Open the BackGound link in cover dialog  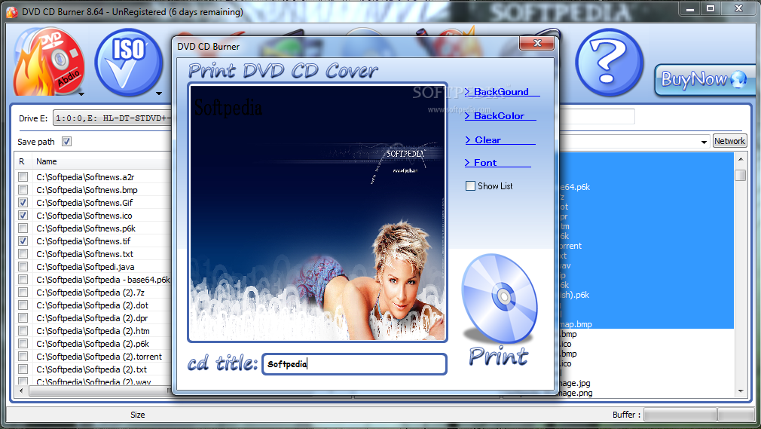(501, 92)
